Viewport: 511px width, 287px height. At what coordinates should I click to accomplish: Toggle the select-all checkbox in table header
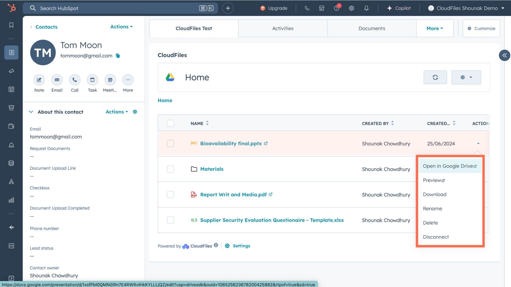click(x=170, y=123)
